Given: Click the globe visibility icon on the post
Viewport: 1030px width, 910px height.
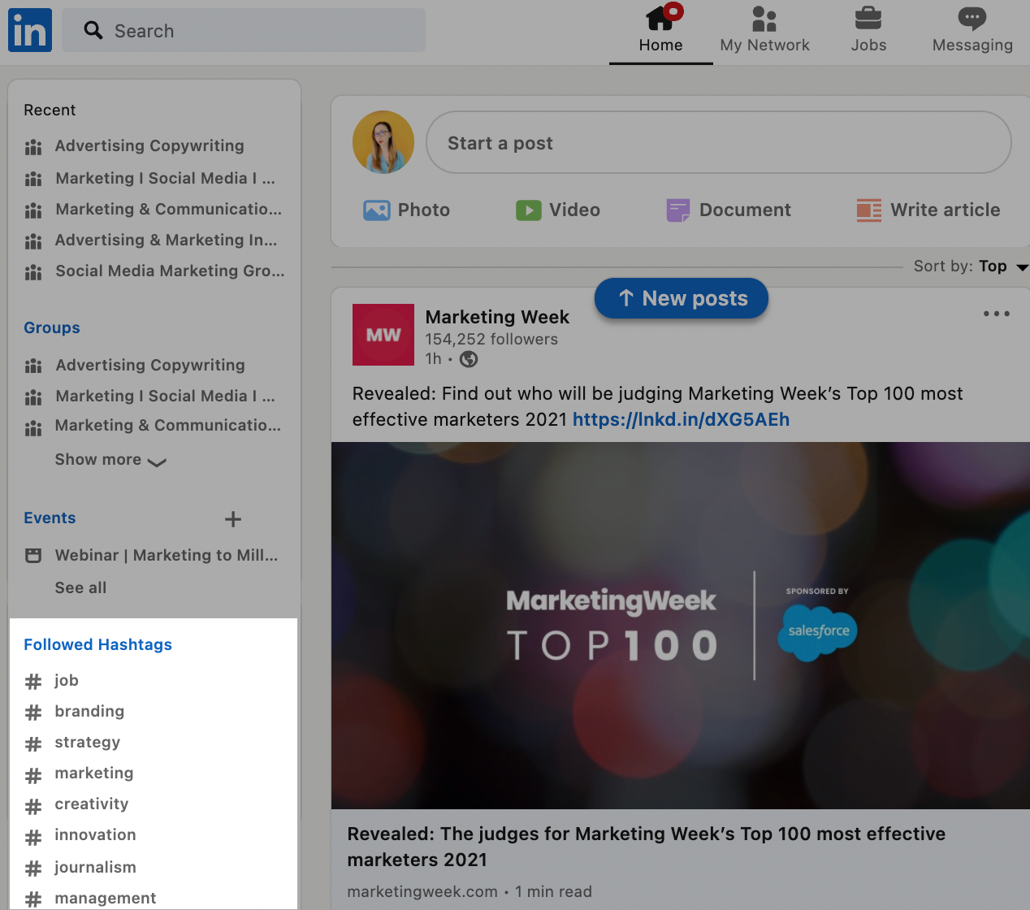Looking at the screenshot, I should 469,359.
